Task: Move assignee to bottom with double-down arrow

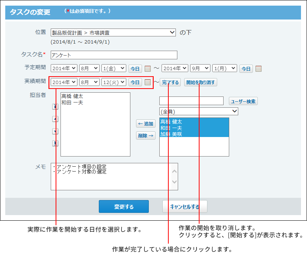Action: 55,143
